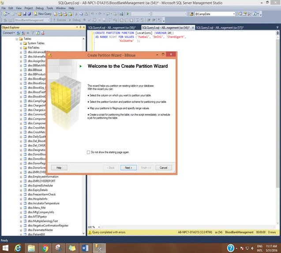Click Debug in the SQL editor toolbar
This screenshot has height=253, width=281.
tap(75, 20)
